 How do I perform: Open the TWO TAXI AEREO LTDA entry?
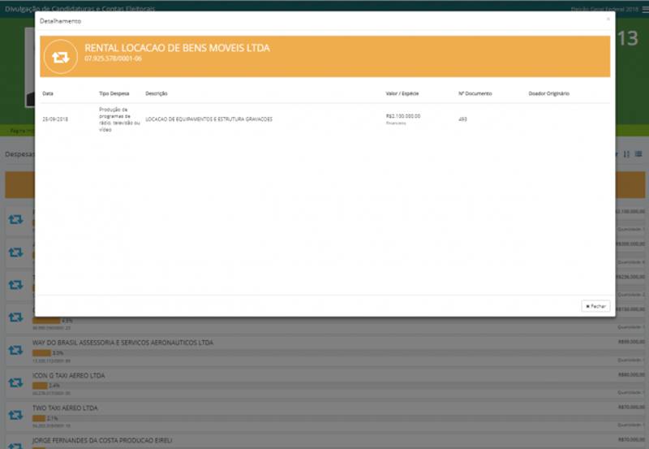[66, 408]
